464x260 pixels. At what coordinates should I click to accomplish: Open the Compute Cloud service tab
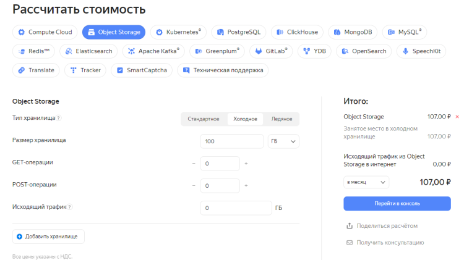click(x=45, y=32)
